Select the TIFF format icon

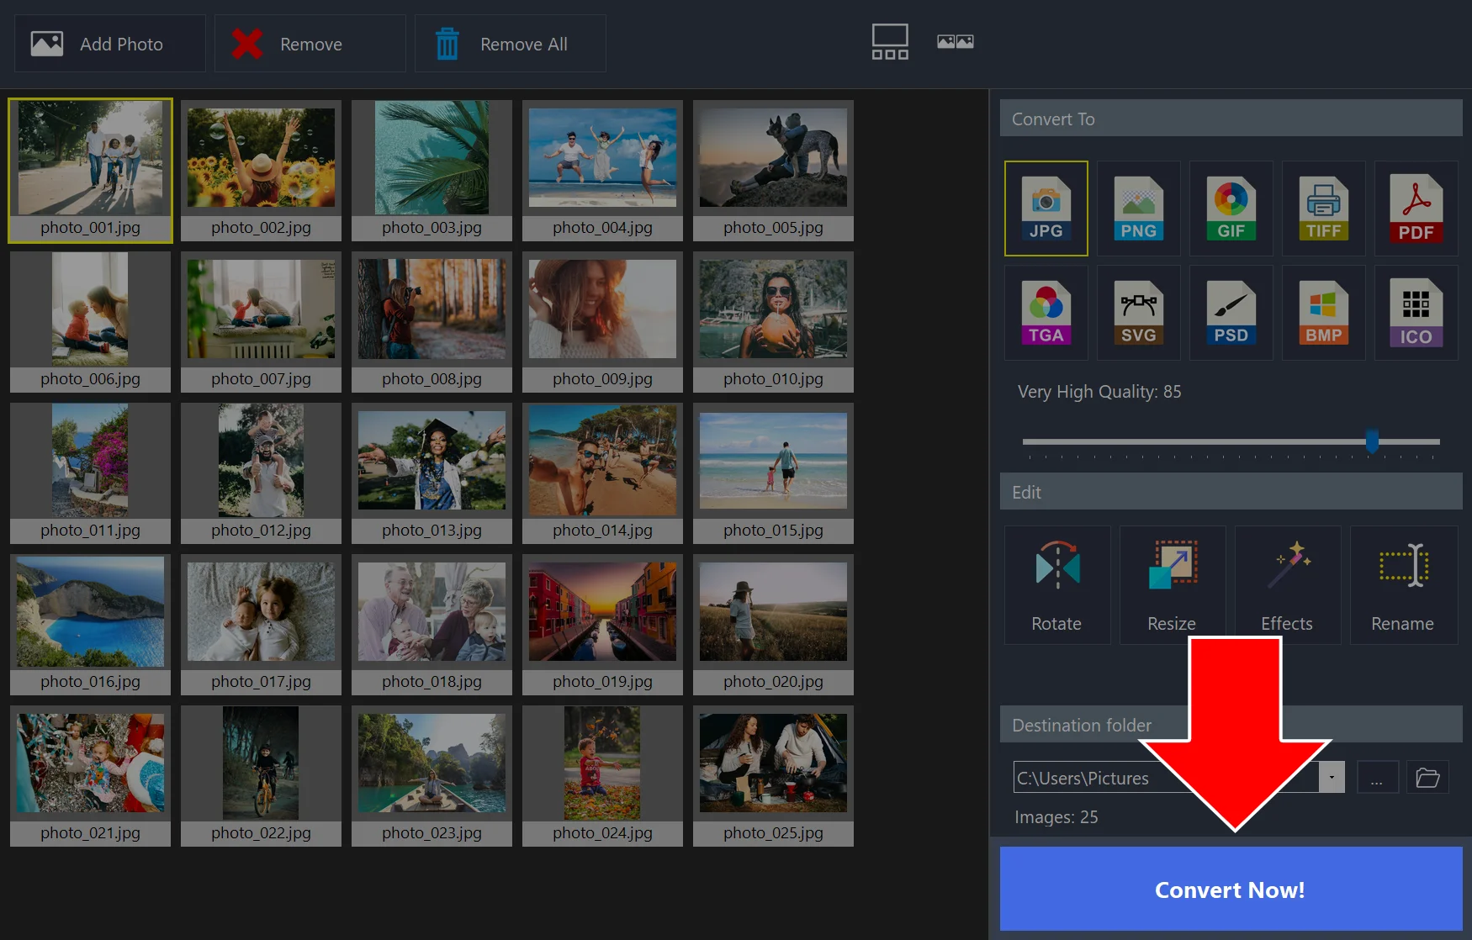point(1323,209)
